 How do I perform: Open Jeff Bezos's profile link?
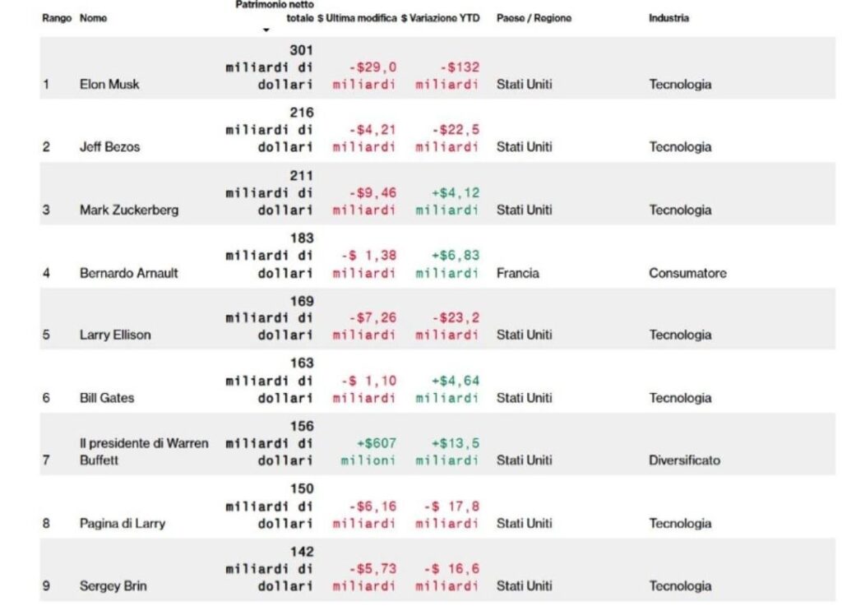point(109,147)
